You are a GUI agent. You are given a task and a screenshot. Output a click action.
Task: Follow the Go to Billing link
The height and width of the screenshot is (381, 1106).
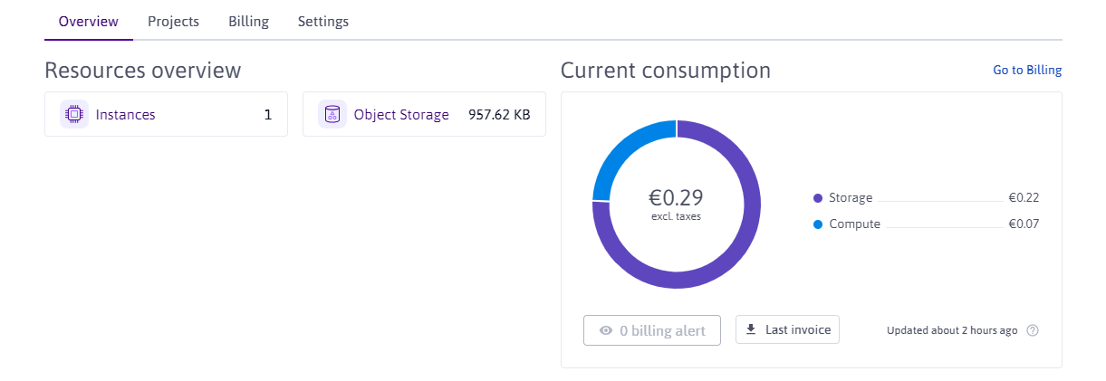[x=1027, y=70]
